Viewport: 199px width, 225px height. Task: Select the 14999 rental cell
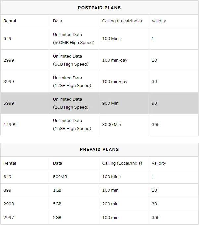[25, 125]
